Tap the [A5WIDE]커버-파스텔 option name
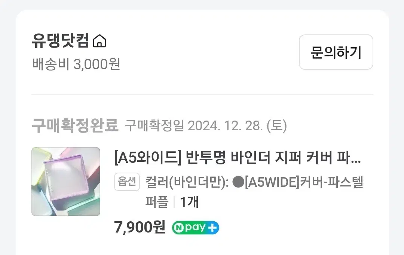 tap(304, 182)
